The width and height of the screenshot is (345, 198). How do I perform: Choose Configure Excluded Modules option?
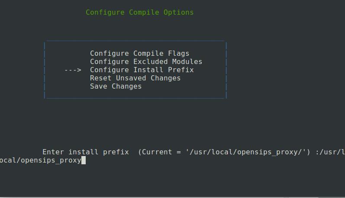click(x=146, y=61)
